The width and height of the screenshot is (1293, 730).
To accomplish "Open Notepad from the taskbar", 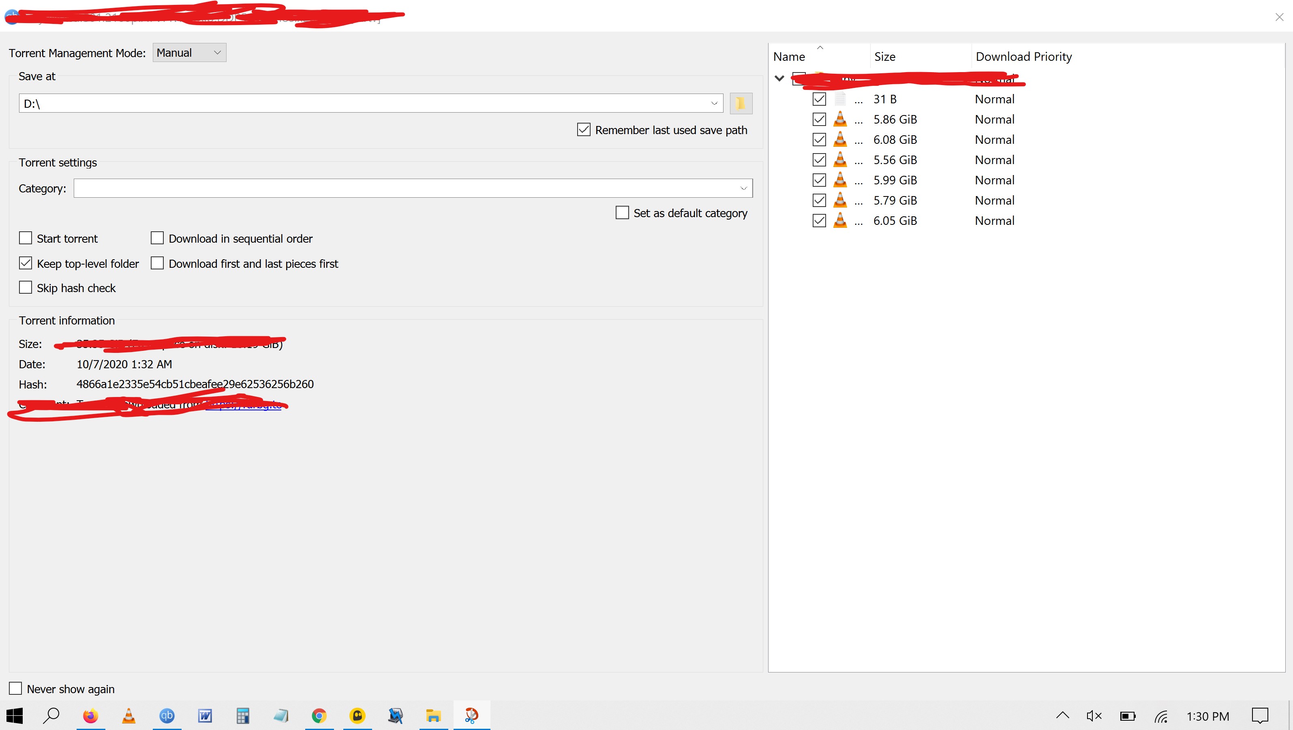I will [x=281, y=715].
